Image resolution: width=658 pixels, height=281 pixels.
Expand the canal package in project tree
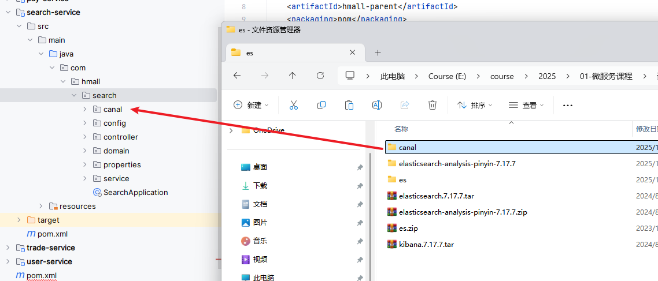85,109
